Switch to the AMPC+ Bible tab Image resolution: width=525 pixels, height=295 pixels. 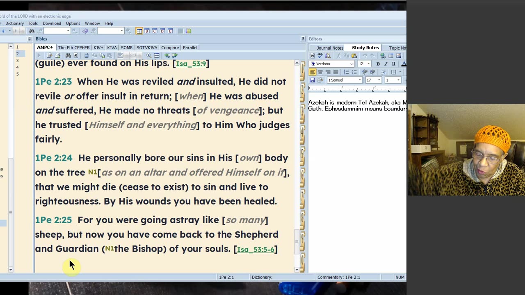tap(45, 48)
